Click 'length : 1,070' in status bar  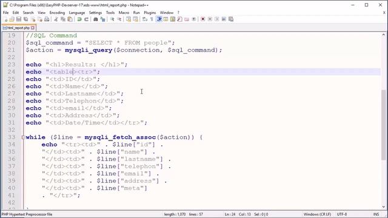pyautogui.click(x=175, y=214)
